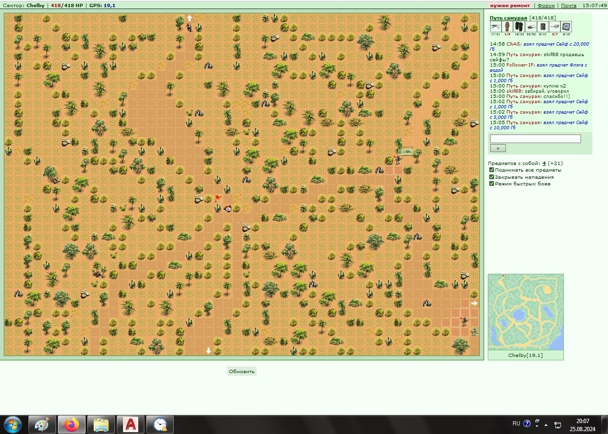
Task: Click the north exit arrow on map
Action: (189, 18)
